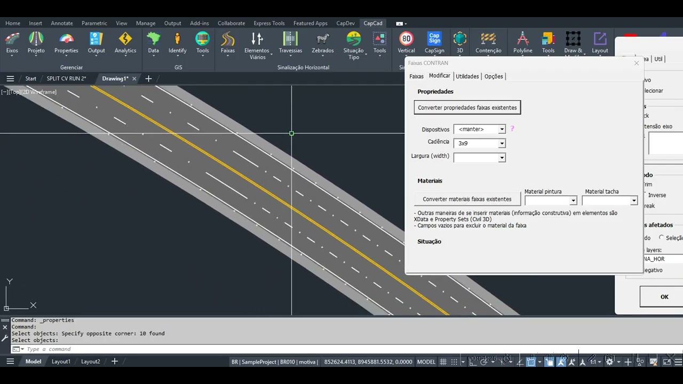Open the 3D tool
Viewport: 683px width, 384px height.
460,43
